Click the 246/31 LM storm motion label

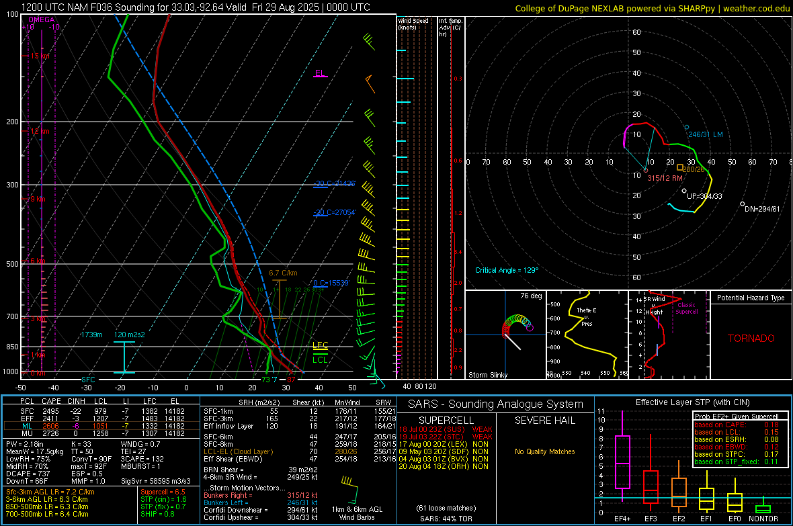coord(706,134)
